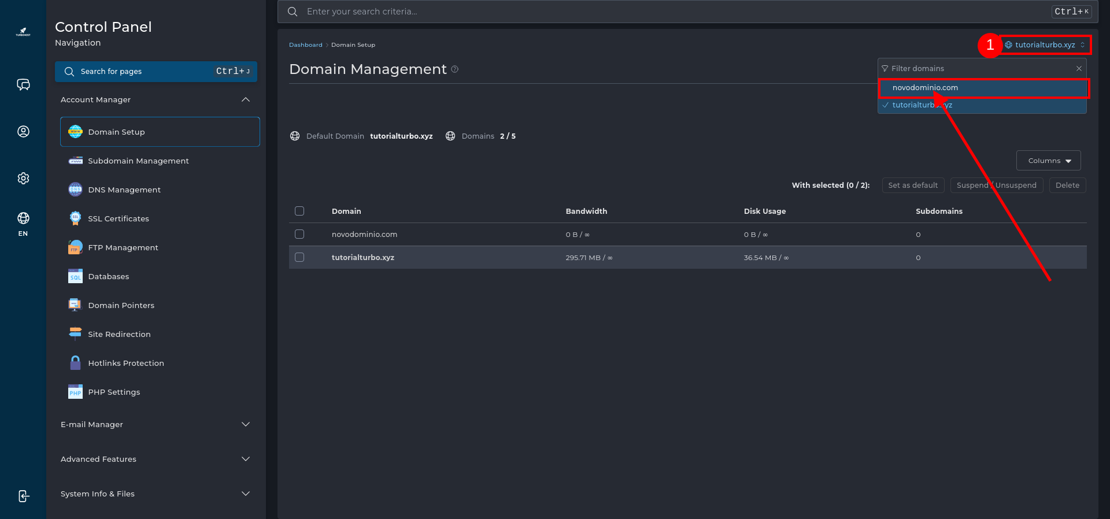This screenshot has height=519, width=1110.
Task: Check the tutorialturbo.xyz row checkbox
Action: [299, 257]
